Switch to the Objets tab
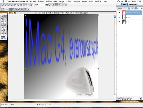This screenshot has width=143, height=108. (124, 4)
